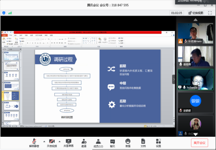This screenshot has width=216, height=150.
Task: Show members list 成员(12)
Action: point(98,143)
